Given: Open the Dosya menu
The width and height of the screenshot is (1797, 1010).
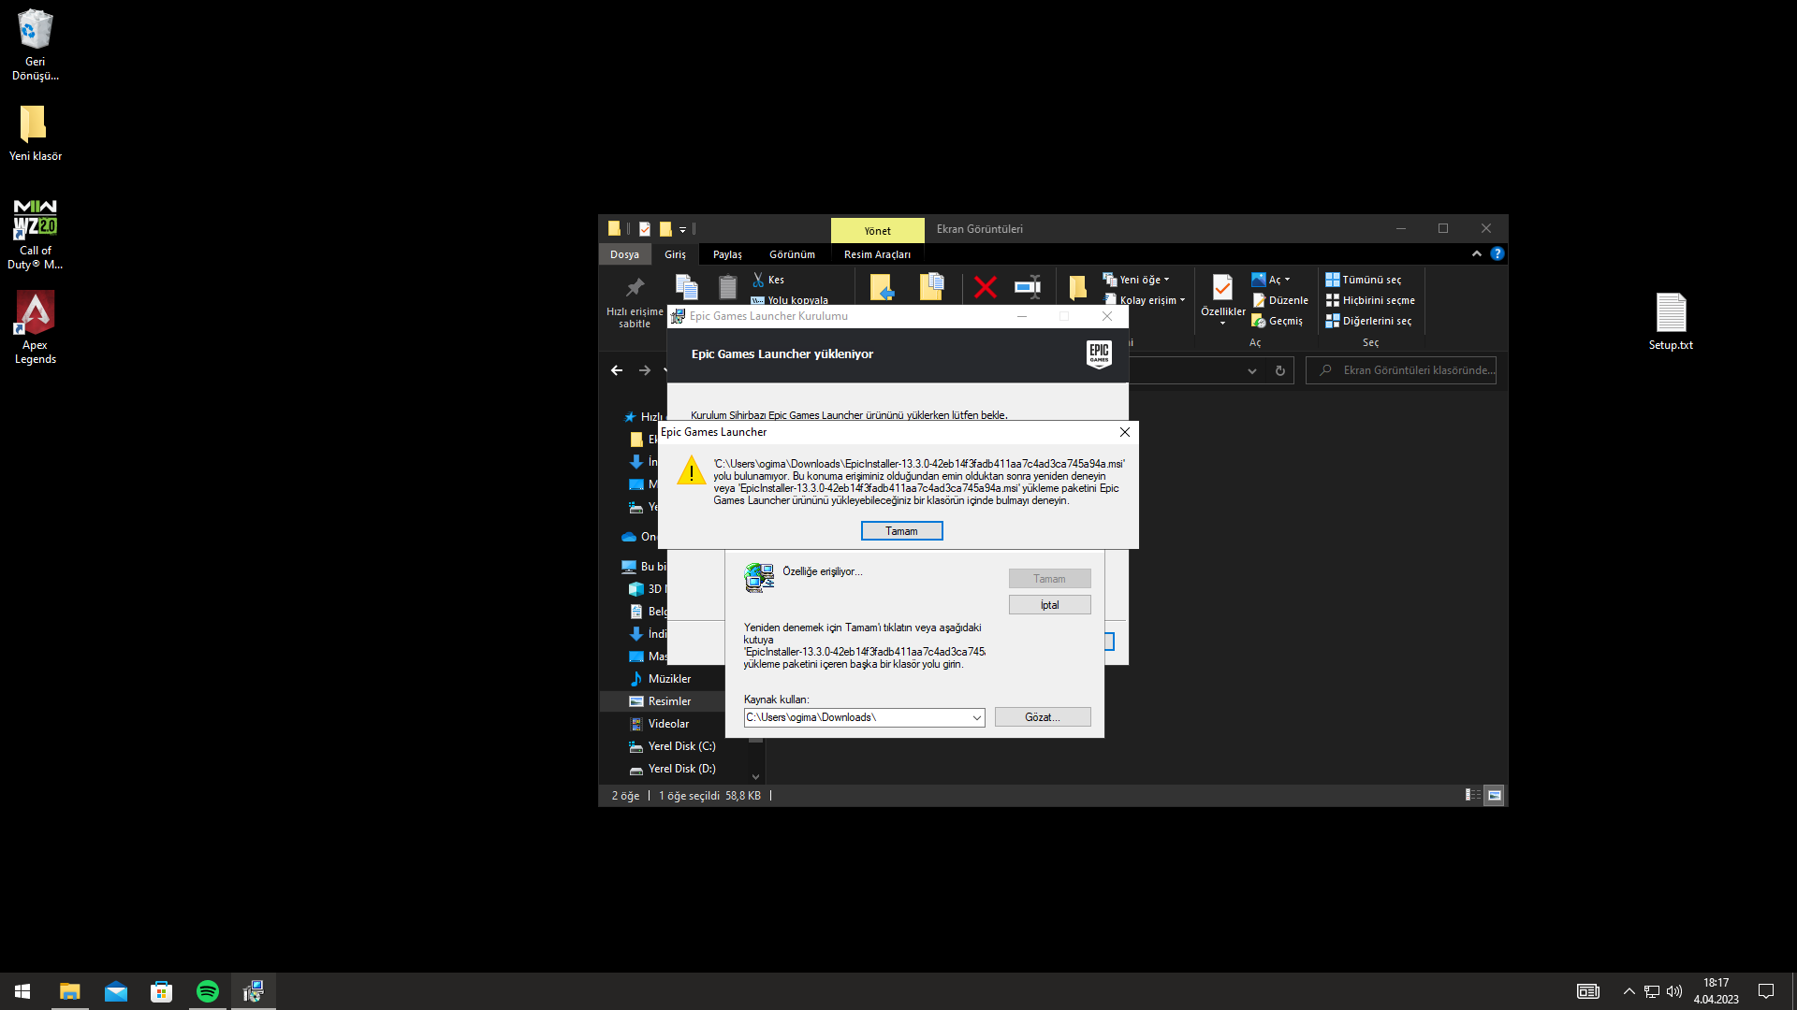Looking at the screenshot, I should tap(624, 254).
